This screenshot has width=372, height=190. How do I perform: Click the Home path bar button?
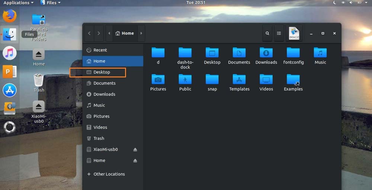(x=125, y=33)
